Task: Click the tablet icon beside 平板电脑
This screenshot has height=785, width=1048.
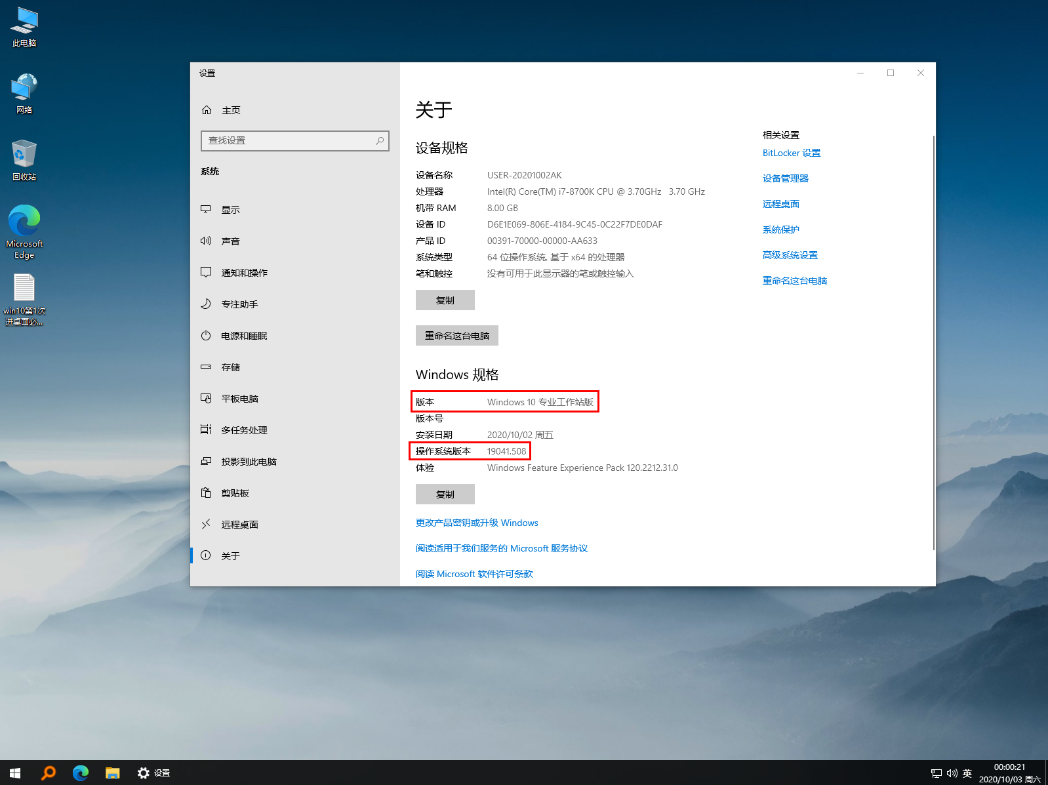Action: 206,398
